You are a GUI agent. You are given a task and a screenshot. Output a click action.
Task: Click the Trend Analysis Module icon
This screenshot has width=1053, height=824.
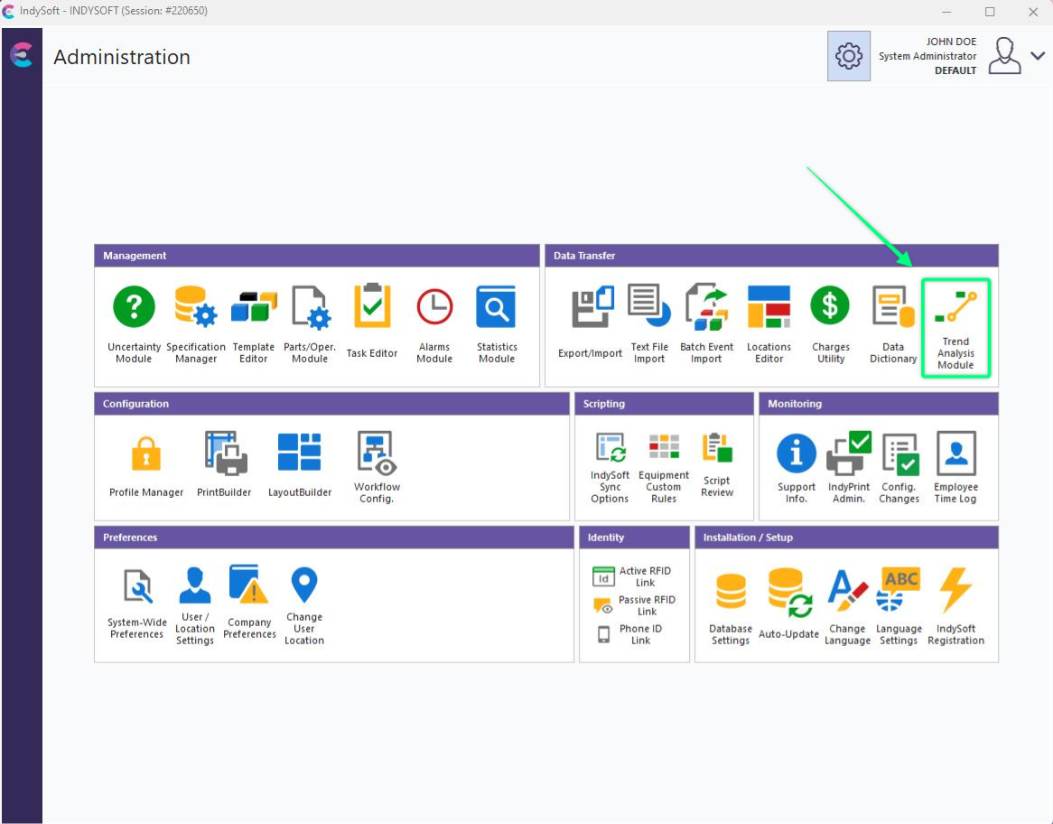point(955,308)
